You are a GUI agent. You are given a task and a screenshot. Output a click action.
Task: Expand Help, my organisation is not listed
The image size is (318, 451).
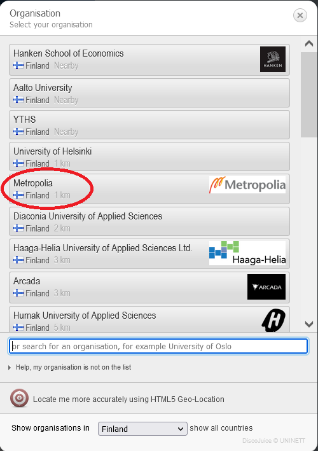tap(70, 367)
